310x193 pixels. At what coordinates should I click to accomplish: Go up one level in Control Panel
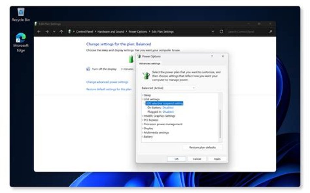click(x=61, y=32)
